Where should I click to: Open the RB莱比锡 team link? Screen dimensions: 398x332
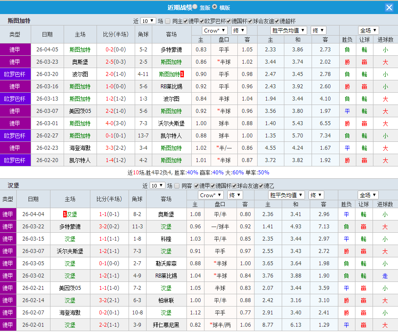pyautogui.click(x=171, y=87)
